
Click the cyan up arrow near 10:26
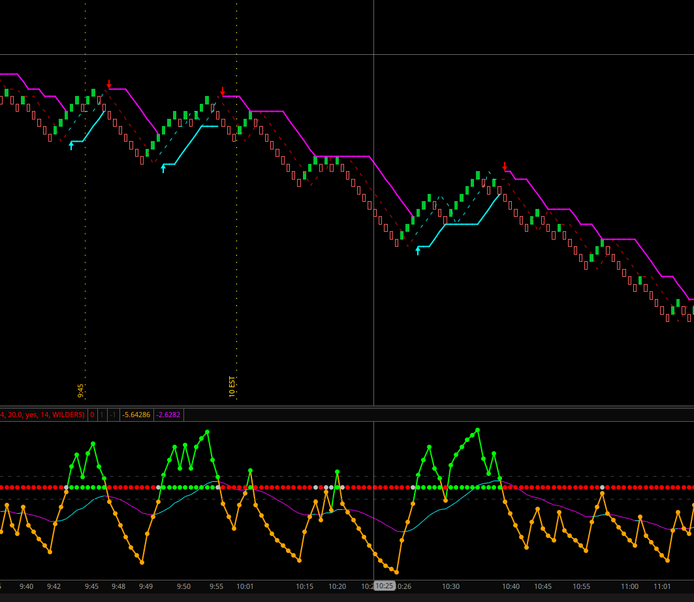(418, 250)
